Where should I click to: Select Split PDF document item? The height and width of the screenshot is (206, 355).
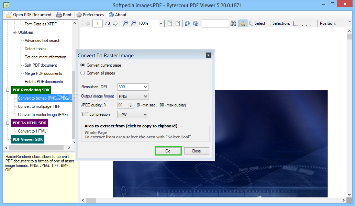click(x=41, y=65)
